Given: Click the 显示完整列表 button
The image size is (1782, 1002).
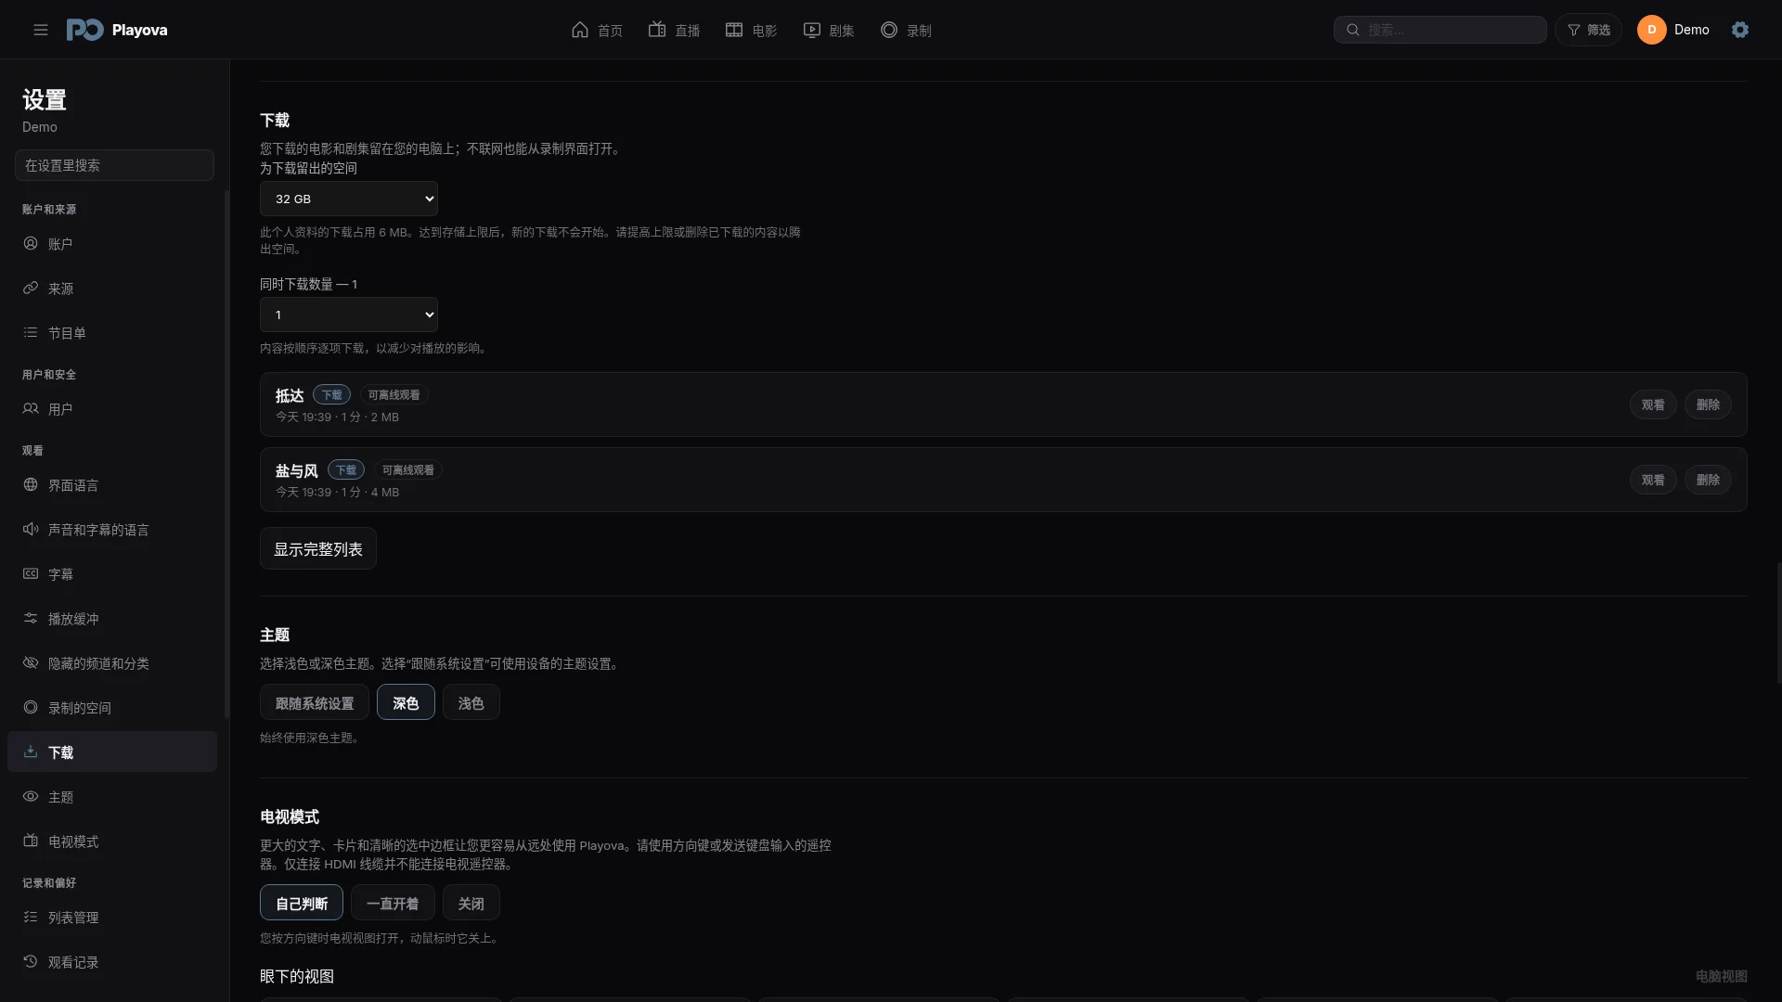Looking at the screenshot, I should point(318,548).
